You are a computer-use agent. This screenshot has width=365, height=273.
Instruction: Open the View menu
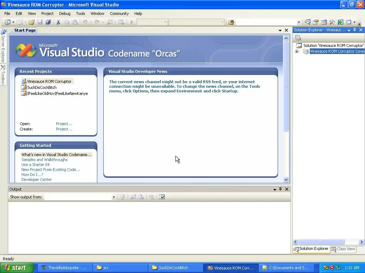click(x=32, y=14)
